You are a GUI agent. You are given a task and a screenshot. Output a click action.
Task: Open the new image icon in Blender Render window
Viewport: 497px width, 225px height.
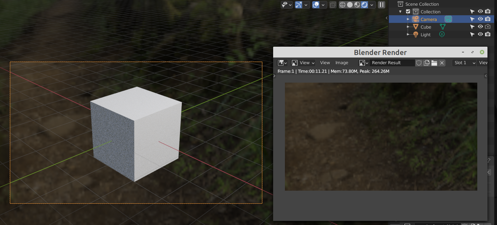coord(426,63)
